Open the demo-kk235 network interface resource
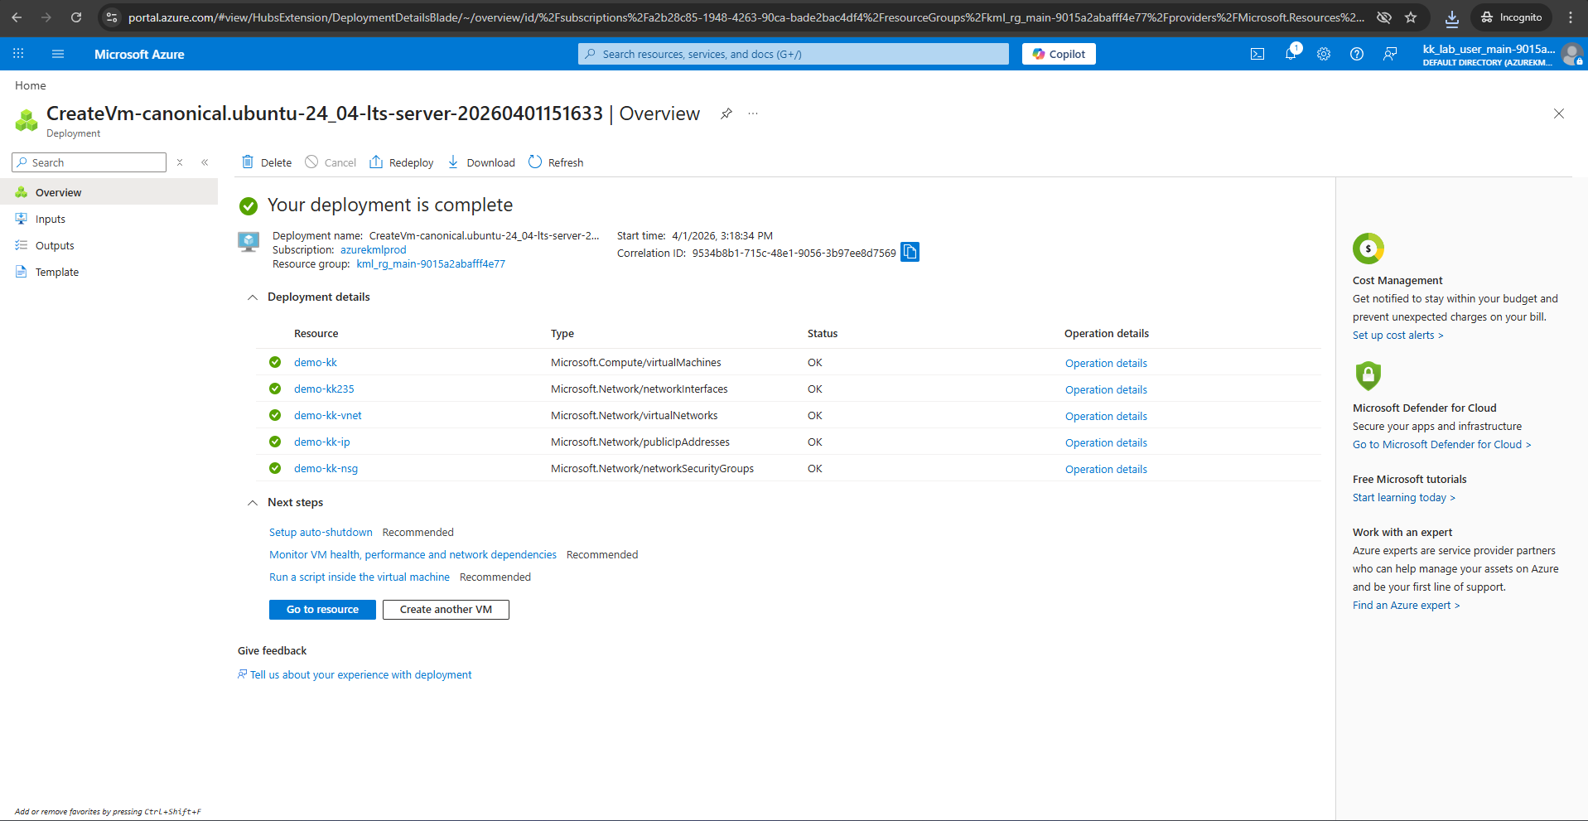Screen dimensions: 1588x821 tap(324, 389)
